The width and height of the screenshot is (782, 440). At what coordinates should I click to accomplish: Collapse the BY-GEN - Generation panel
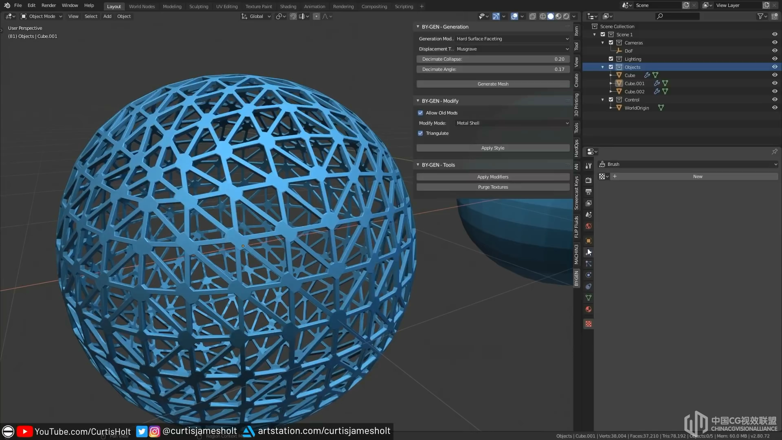418,26
